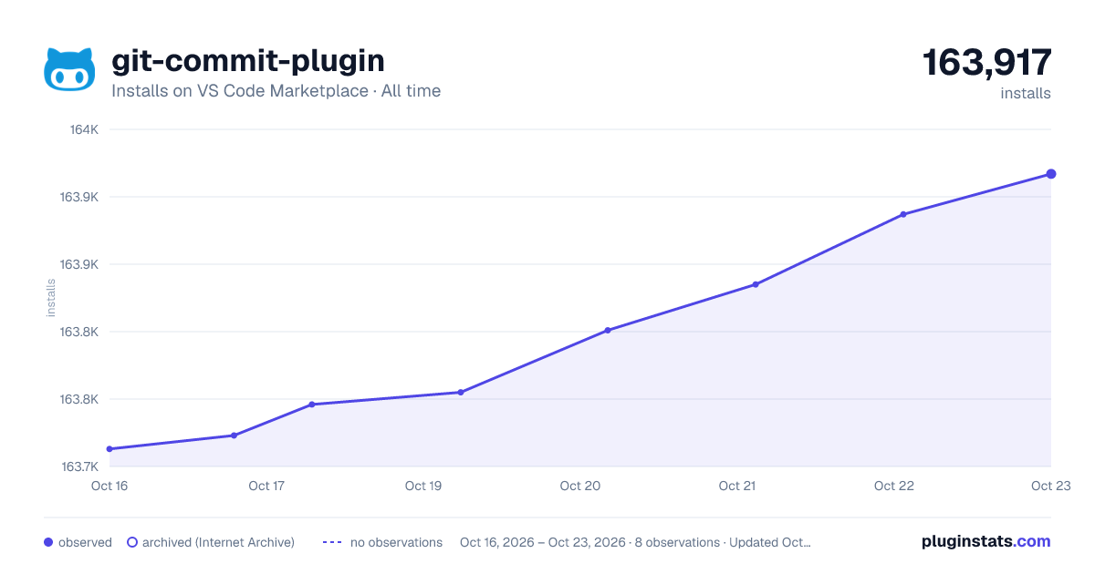1095x574 pixels.
Task: Click the Oct 23 x-axis label
Action: coord(1051,486)
